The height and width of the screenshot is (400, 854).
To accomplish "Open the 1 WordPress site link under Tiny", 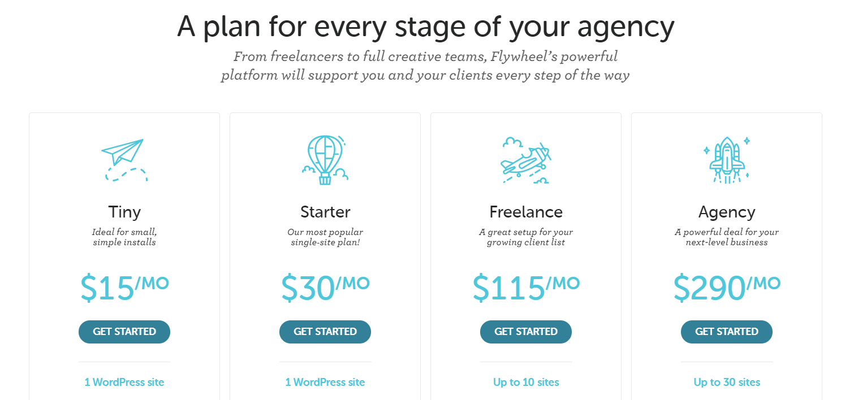I will 124,382.
